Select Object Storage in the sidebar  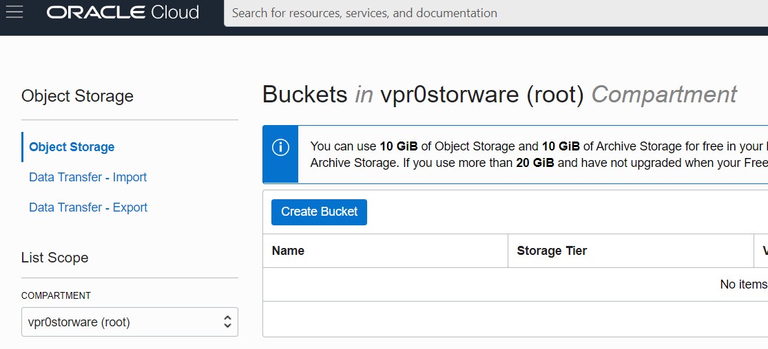point(72,147)
